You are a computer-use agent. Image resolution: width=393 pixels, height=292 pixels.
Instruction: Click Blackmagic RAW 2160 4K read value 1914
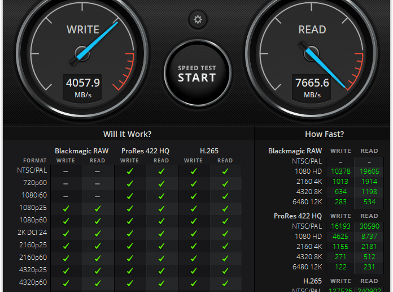point(369,182)
